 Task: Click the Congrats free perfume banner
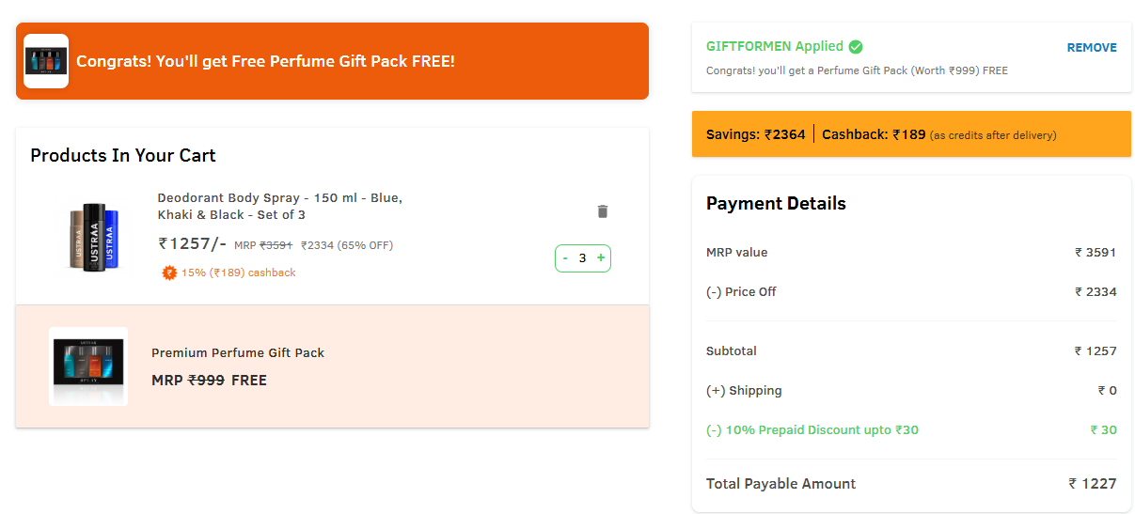(x=332, y=61)
